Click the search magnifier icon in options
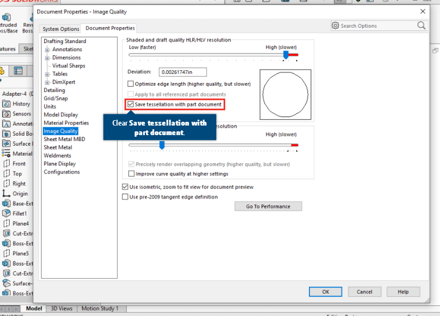This screenshot has width=440, height=316. [x=421, y=26]
